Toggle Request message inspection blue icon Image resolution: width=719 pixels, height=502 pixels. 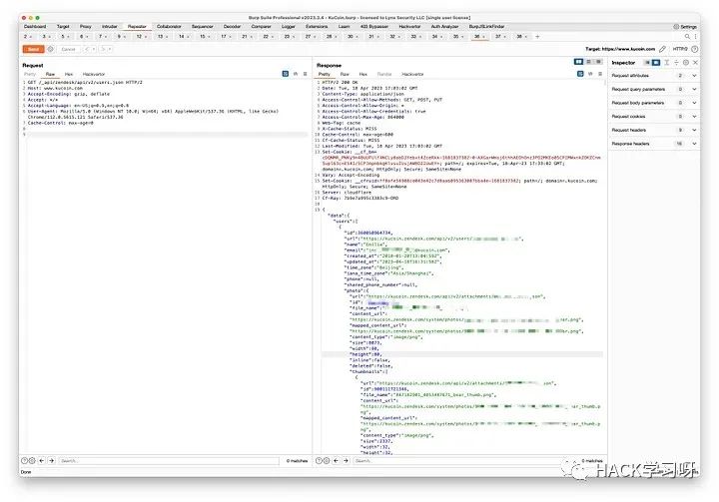point(286,73)
